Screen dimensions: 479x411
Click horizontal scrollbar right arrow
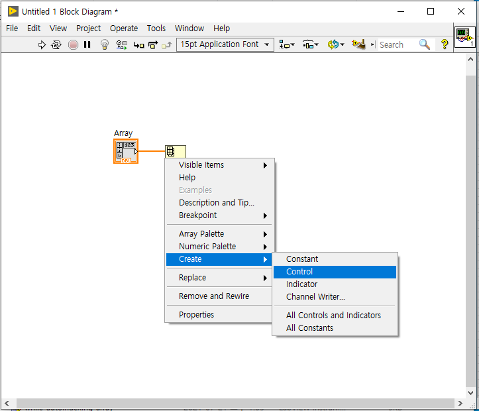tap(460, 403)
